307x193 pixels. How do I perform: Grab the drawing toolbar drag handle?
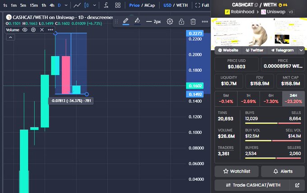[x=116, y=22]
